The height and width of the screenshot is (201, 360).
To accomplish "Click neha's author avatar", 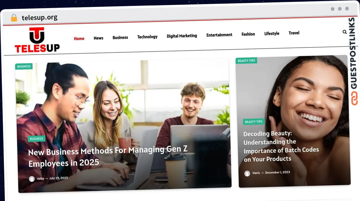I will coord(32,179).
